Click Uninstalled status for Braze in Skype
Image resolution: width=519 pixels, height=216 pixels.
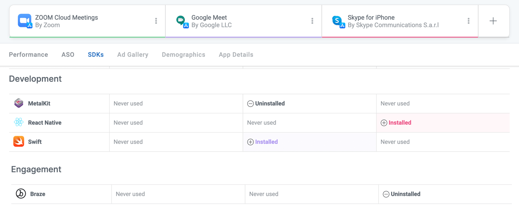[405, 194]
